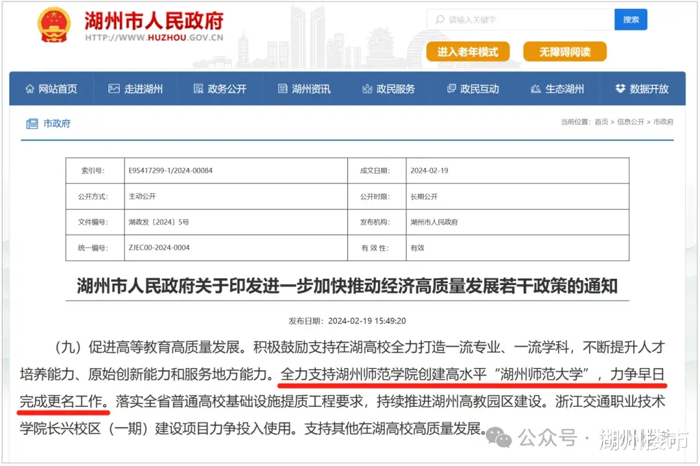Screen dimensions: 700x466
Task: Click the landscape icon beside 生态湖州
Action: coord(536,89)
